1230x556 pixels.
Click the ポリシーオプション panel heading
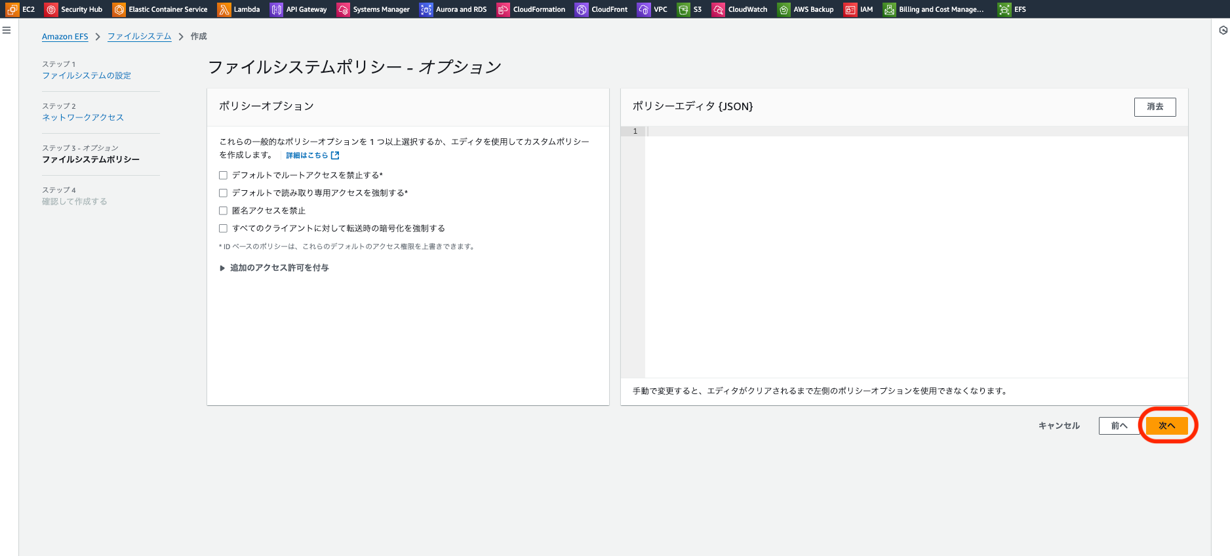266,106
